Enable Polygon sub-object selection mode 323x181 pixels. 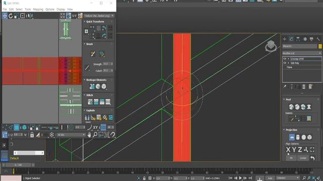click(17, 127)
